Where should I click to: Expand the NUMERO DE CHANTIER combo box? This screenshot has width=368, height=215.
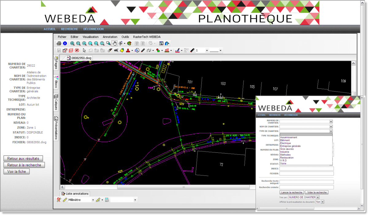(x=331, y=122)
